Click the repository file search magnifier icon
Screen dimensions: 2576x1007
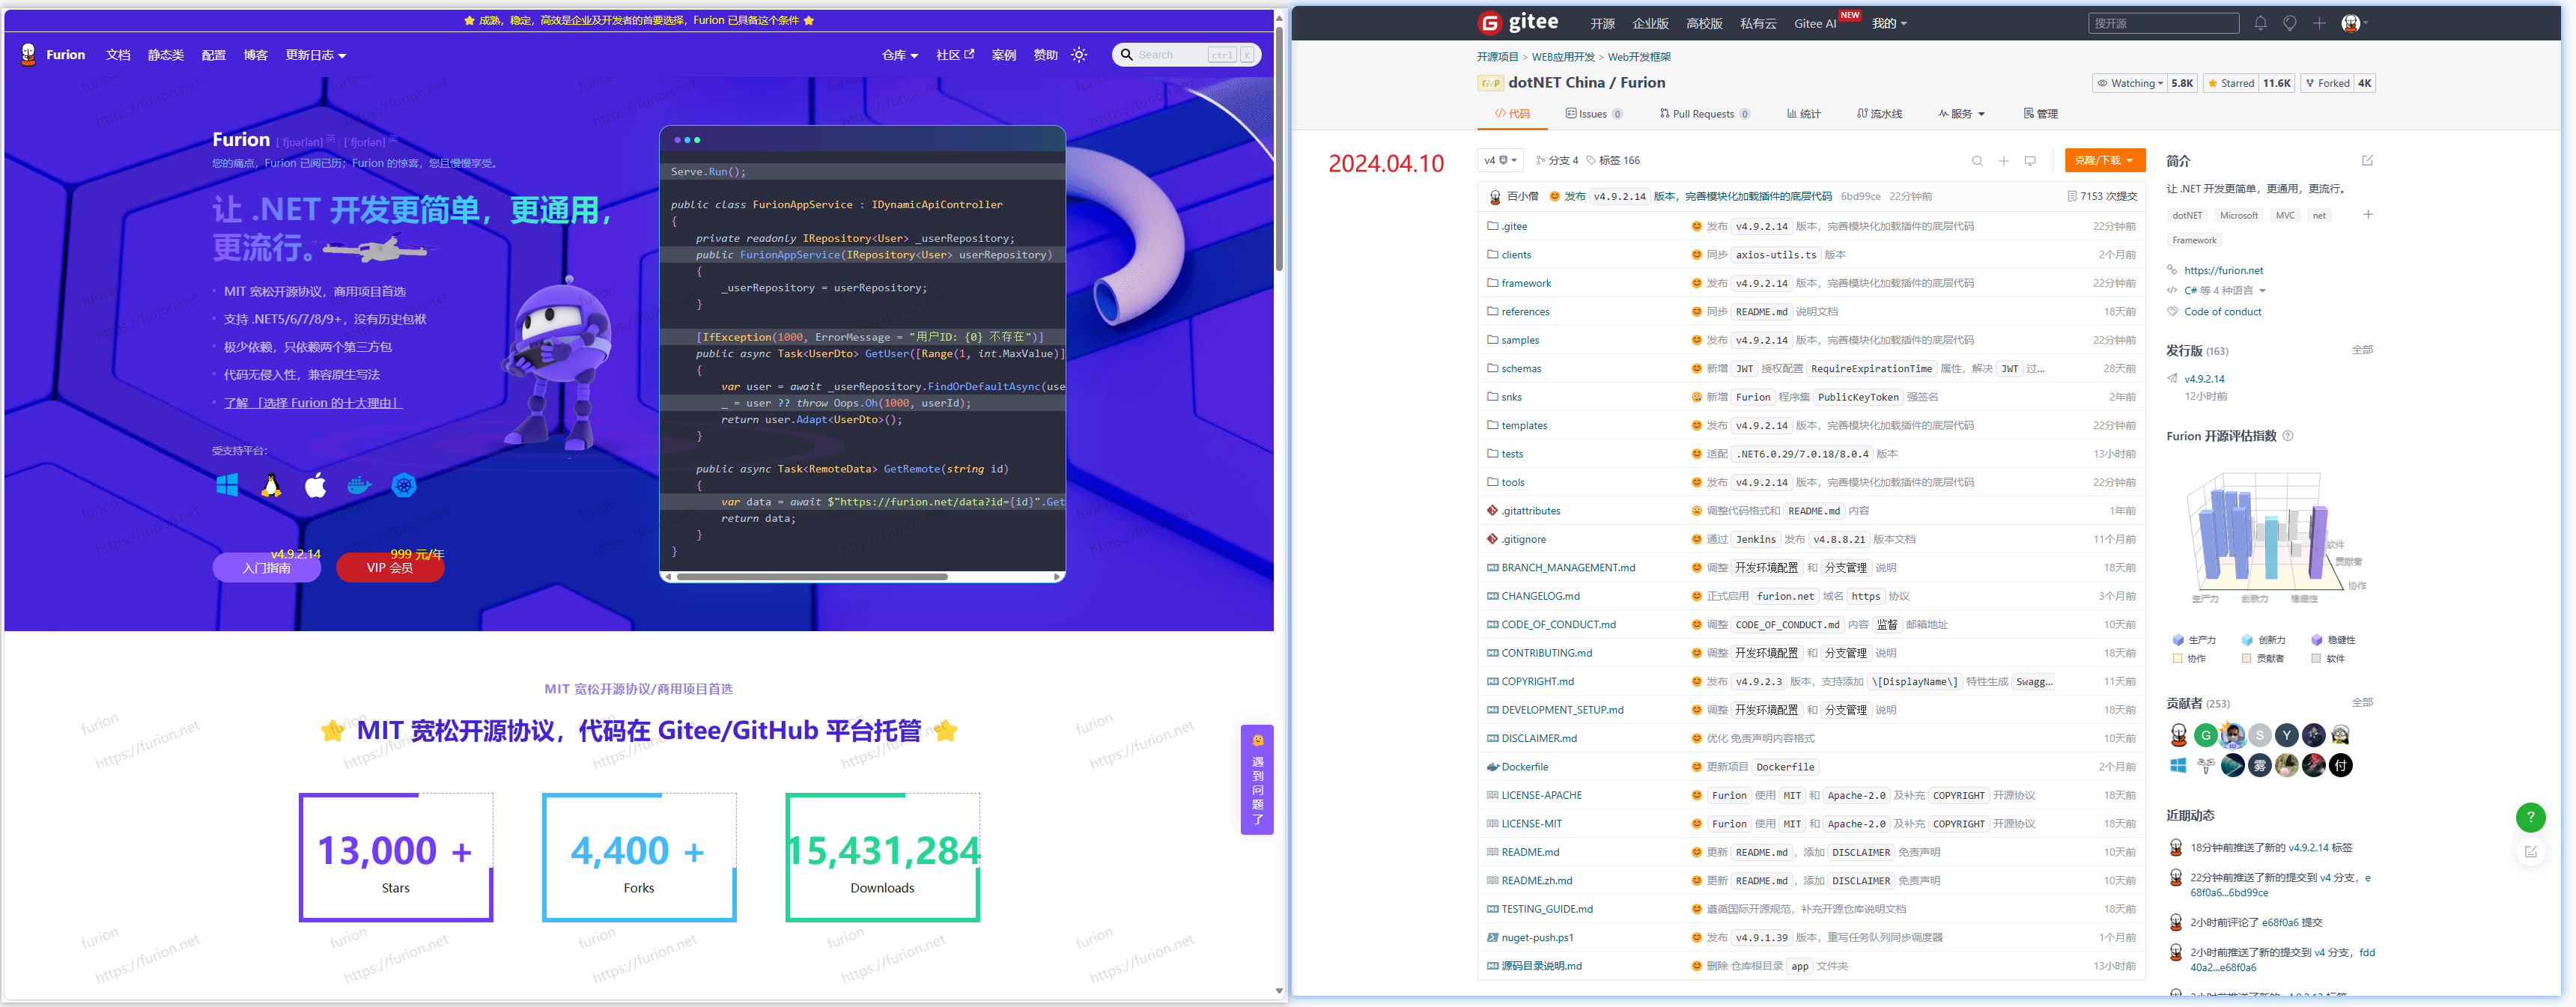(x=1977, y=161)
